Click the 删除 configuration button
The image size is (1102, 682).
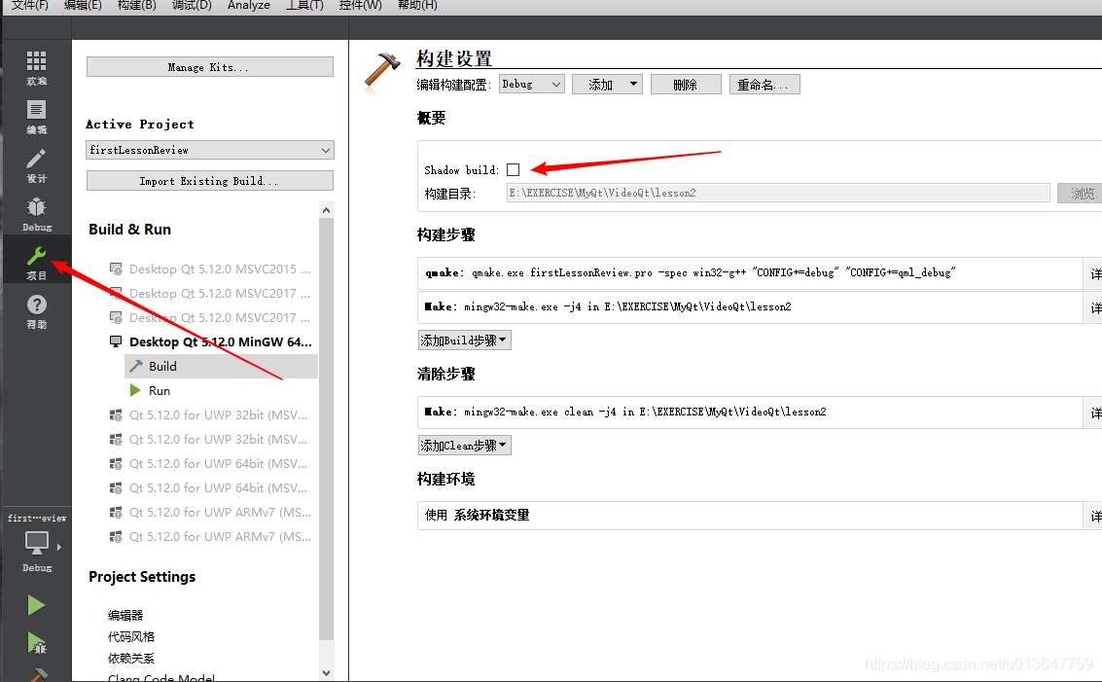click(x=686, y=85)
